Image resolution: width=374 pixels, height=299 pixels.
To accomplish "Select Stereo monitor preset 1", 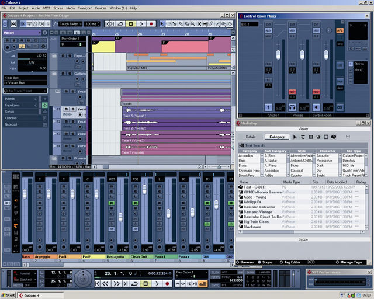I will (x=351, y=64).
